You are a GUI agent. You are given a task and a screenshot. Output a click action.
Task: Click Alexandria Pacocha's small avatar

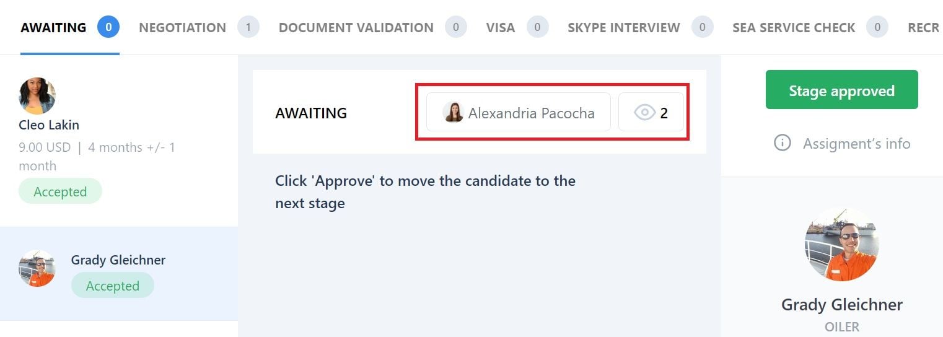point(453,113)
